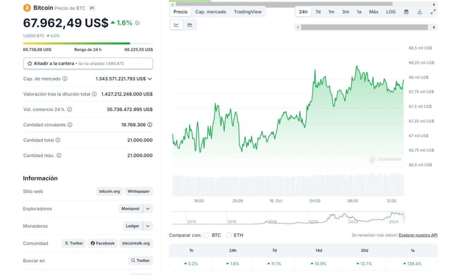
Task: Select the 1m time range
Action: [x=331, y=12]
